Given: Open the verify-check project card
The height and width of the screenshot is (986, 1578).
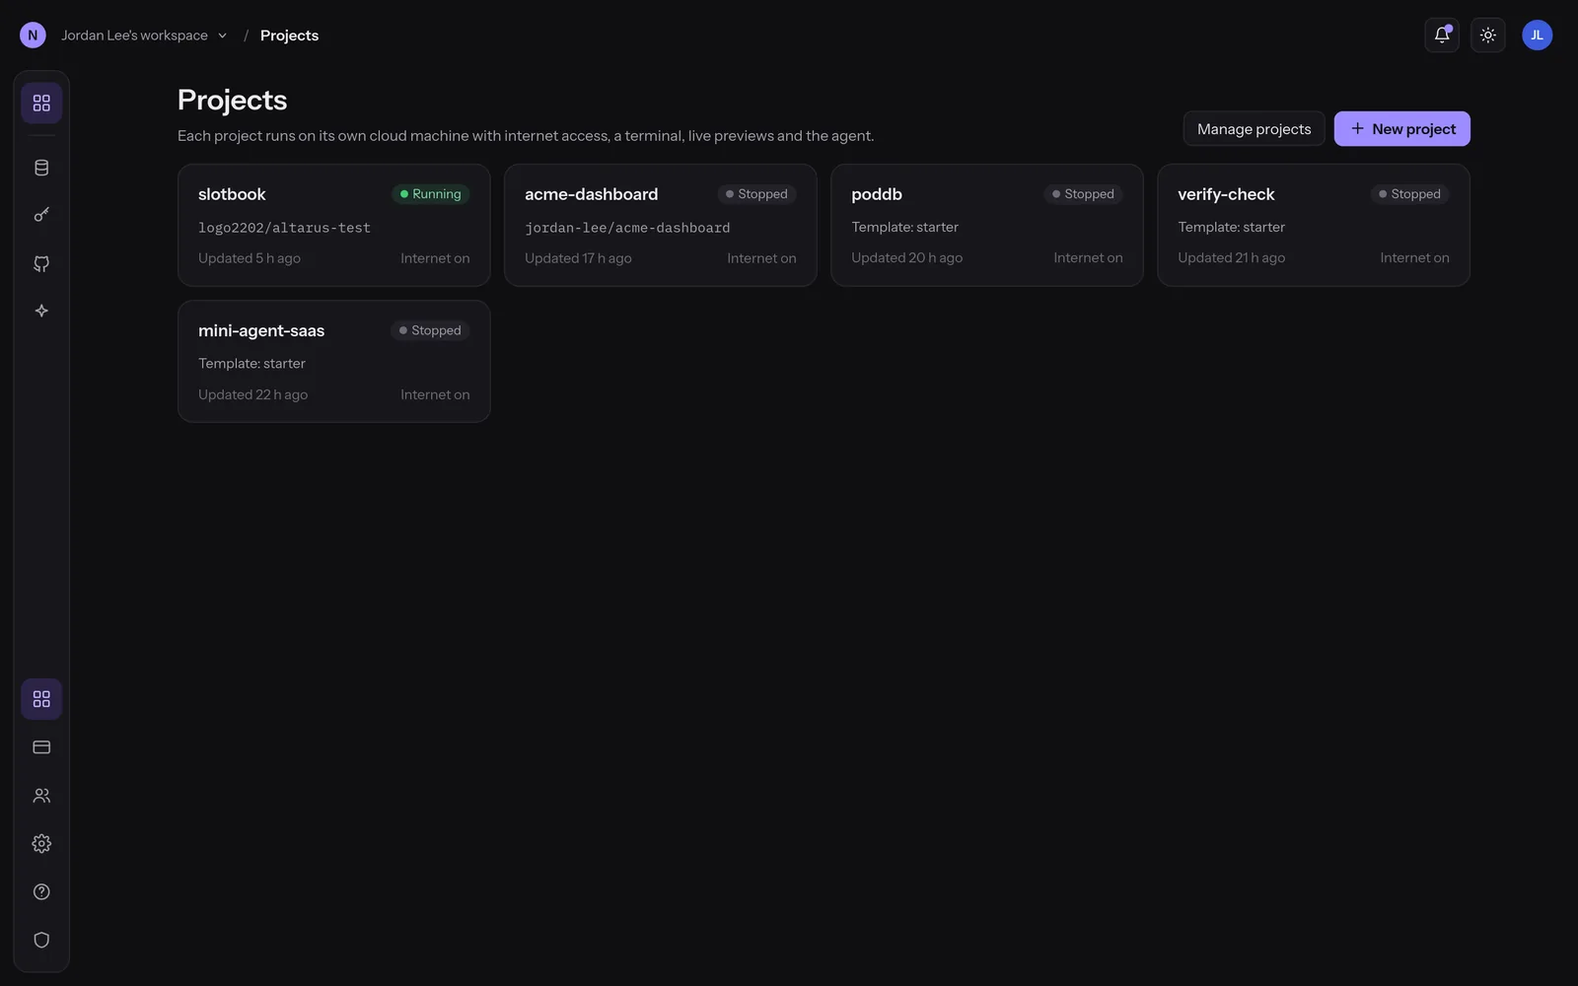Looking at the screenshot, I should point(1314,226).
